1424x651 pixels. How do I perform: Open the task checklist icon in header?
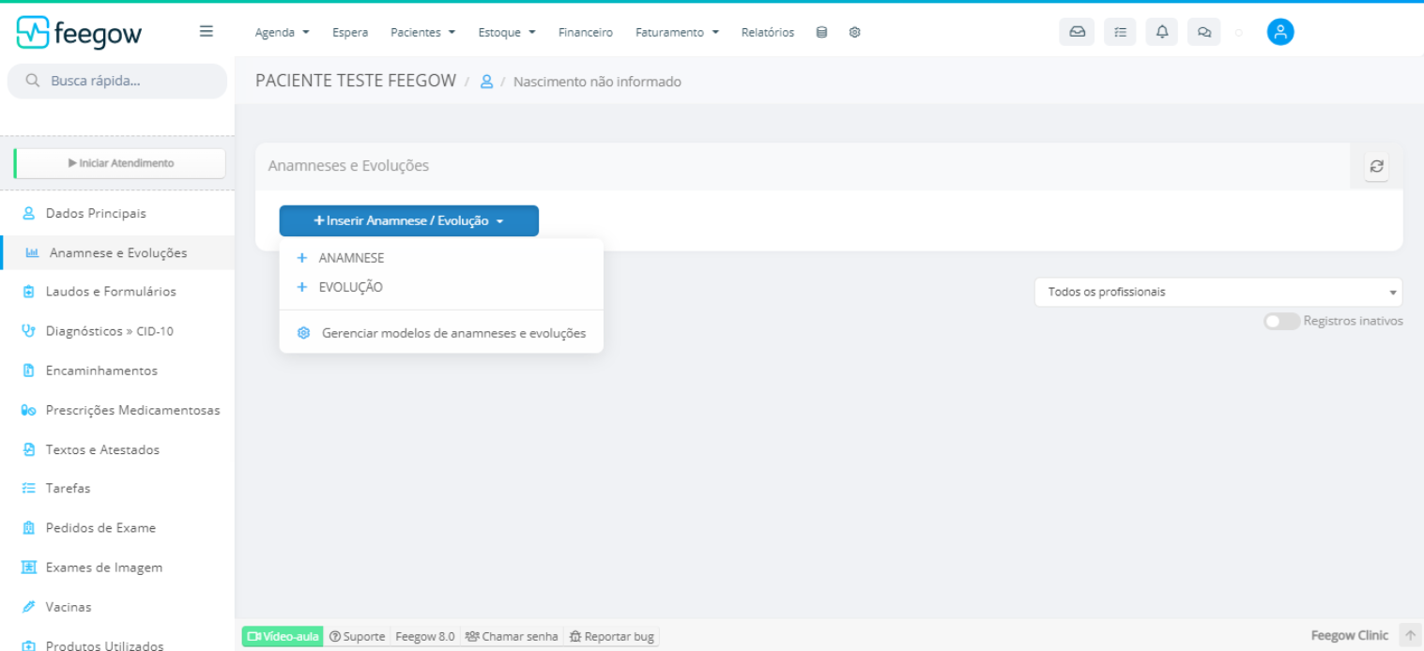tap(1120, 32)
